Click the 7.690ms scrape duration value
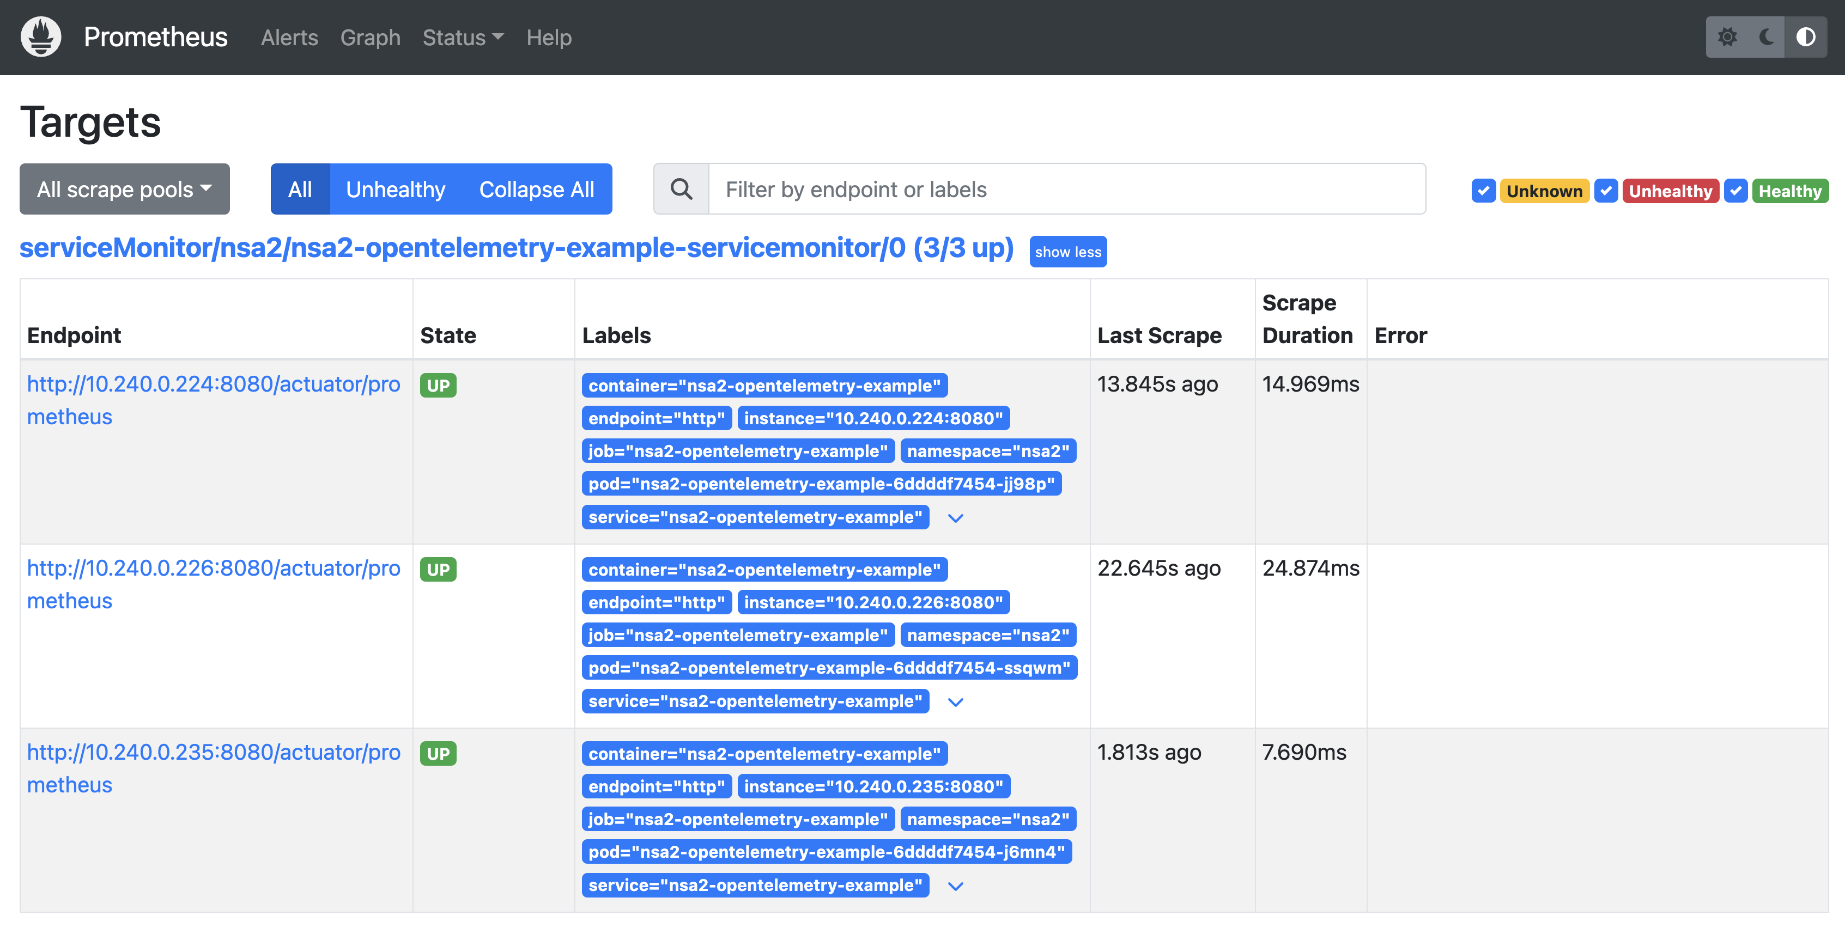This screenshot has width=1845, height=928. pos(1304,753)
